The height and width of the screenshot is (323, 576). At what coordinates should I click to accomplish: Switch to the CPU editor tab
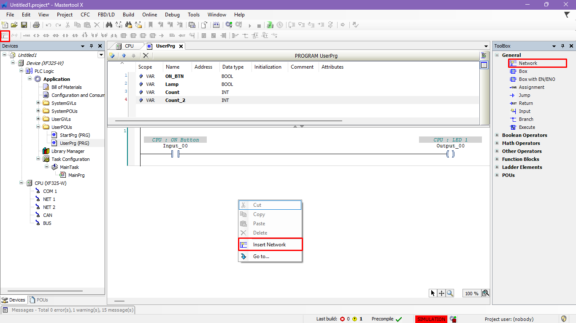point(129,46)
